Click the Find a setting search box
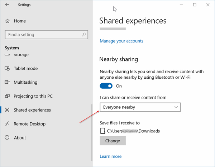This screenshot has height=167, width=215. [43, 35]
